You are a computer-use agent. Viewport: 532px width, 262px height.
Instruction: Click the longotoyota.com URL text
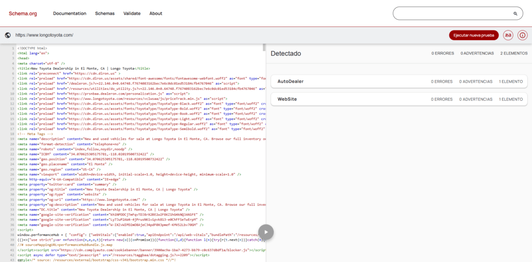pyautogui.click(x=44, y=35)
